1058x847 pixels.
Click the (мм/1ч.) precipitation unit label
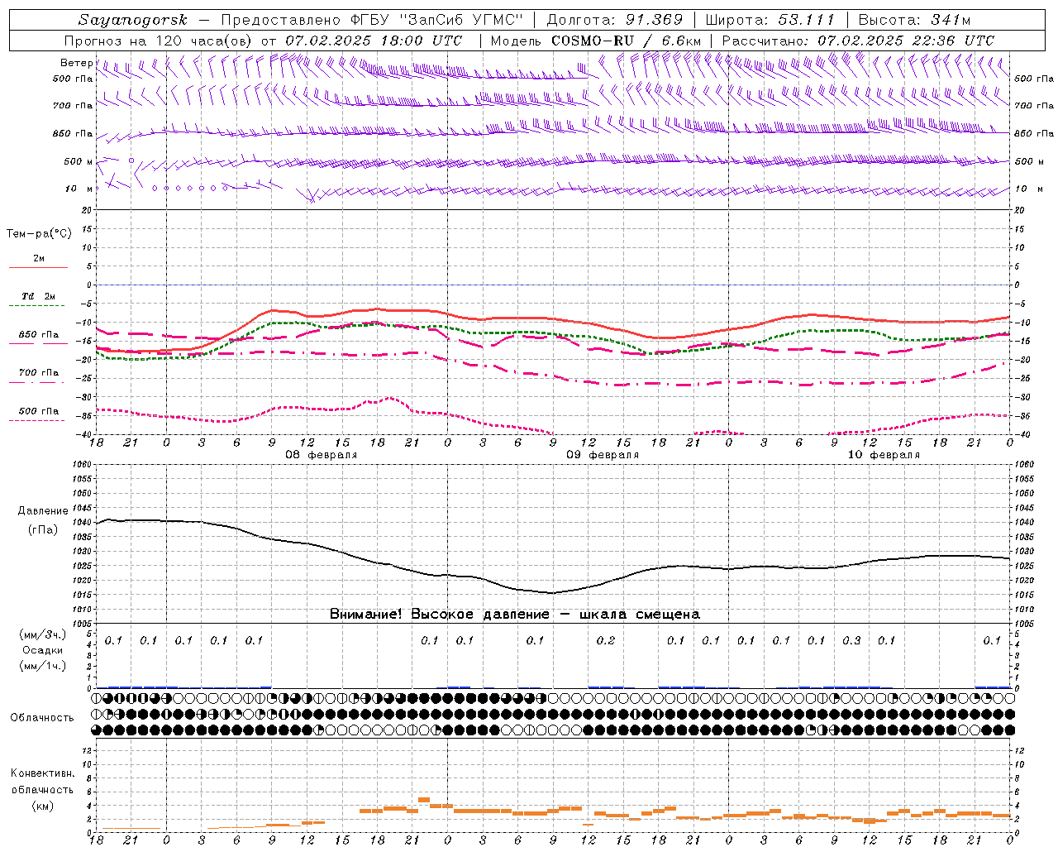(x=43, y=666)
